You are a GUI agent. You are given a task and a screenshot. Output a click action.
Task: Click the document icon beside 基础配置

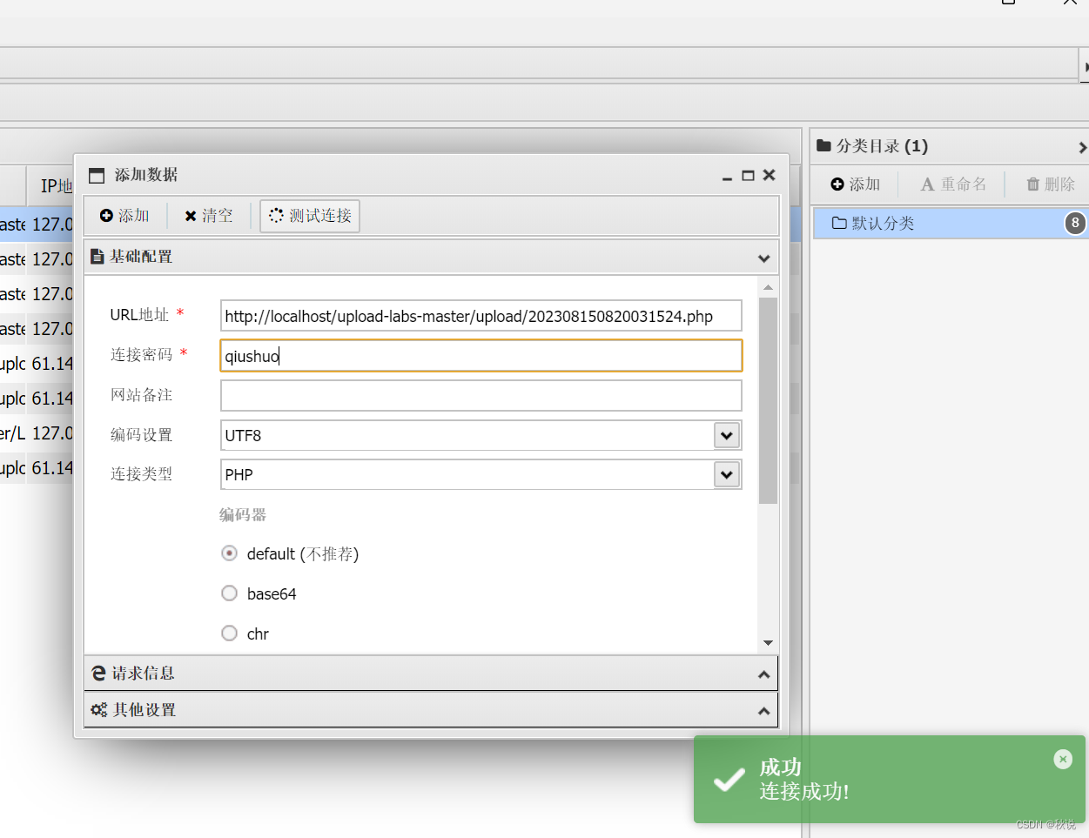pos(97,258)
